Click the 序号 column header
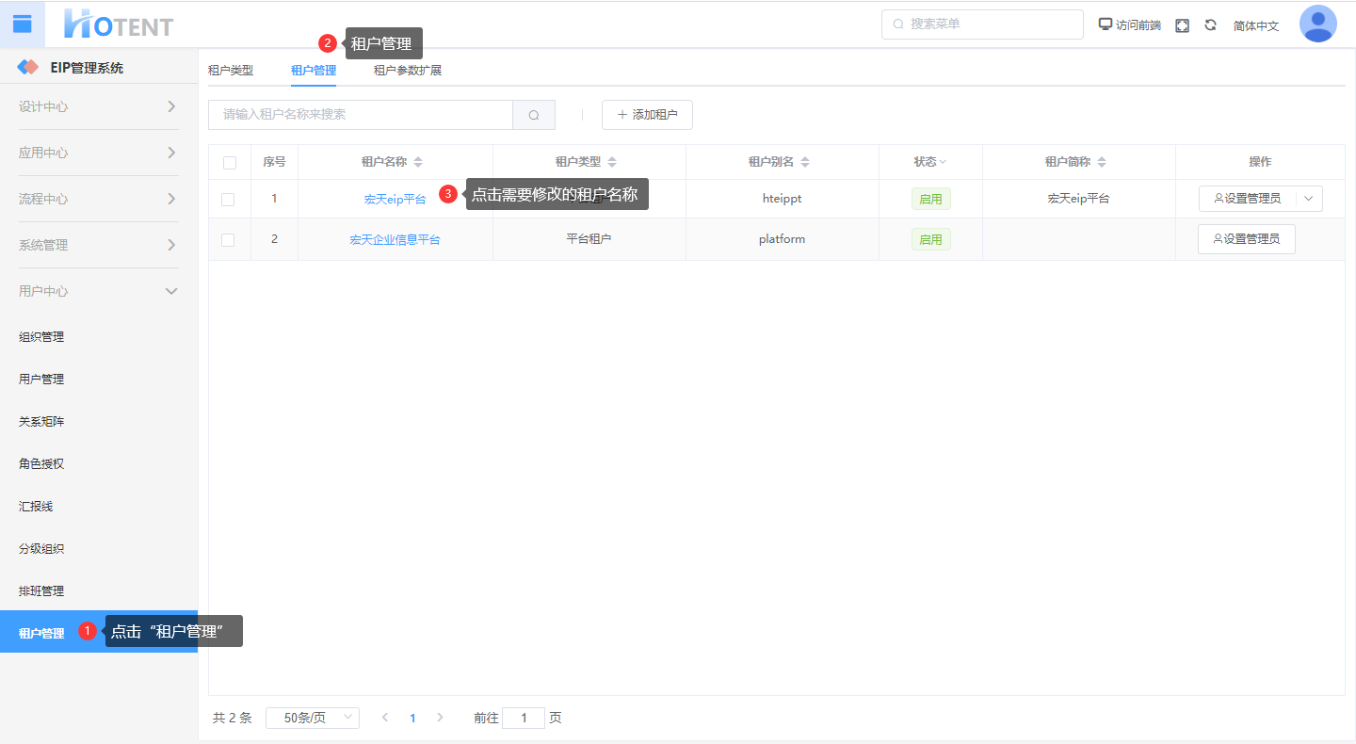Image resolution: width=1356 pixels, height=744 pixels. 274,162
